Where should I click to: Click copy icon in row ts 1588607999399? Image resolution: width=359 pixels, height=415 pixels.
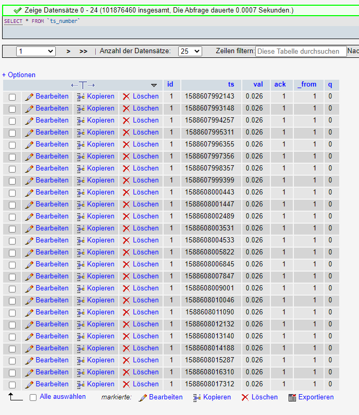coord(81,181)
